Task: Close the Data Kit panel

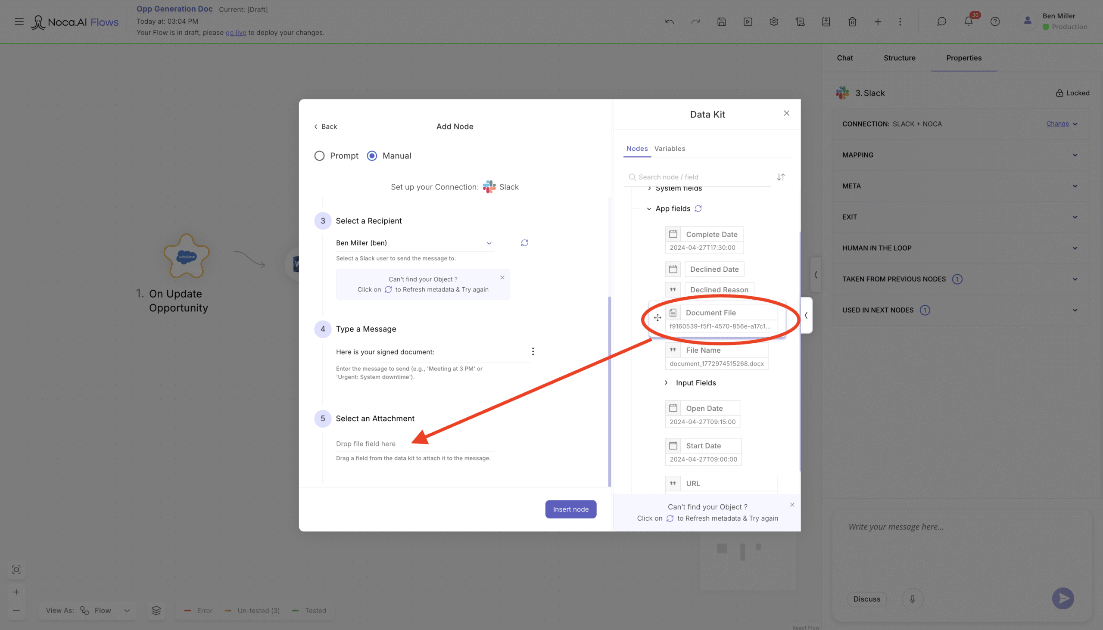Action: [x=786, y=113]
